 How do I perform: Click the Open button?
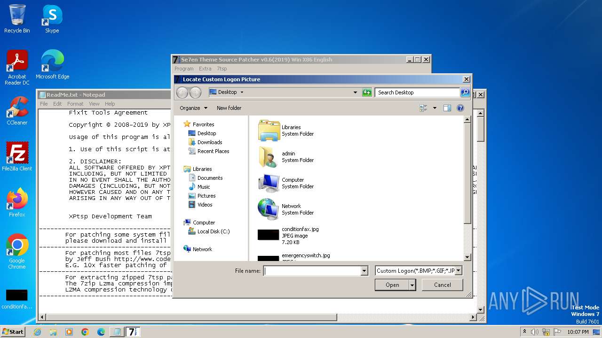[x=392, y=285]
